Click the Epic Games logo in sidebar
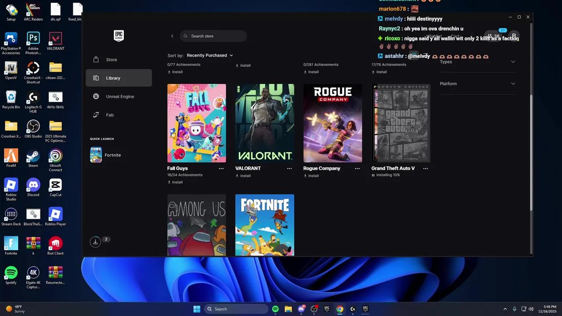This screenshot has width=562, height=316. 119,36
